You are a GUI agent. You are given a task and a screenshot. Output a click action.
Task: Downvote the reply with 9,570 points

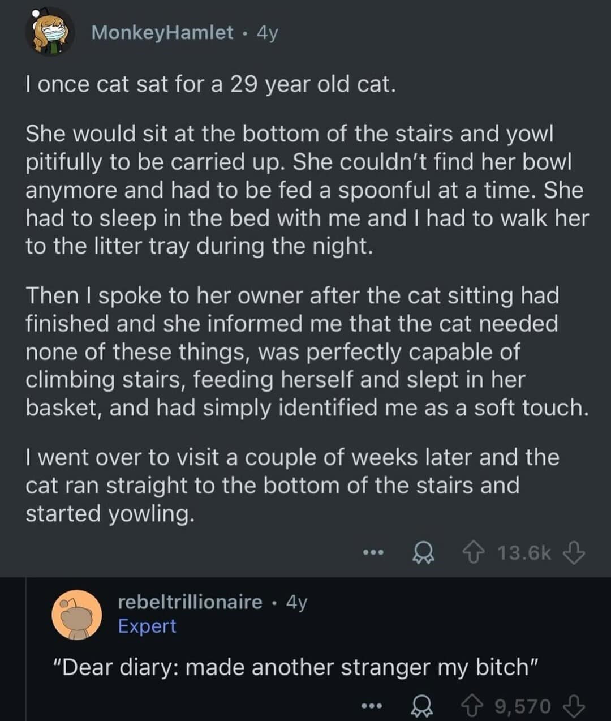point(574,706)
